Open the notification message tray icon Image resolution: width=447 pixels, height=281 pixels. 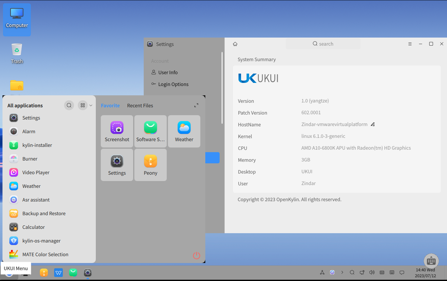[402, 272]
